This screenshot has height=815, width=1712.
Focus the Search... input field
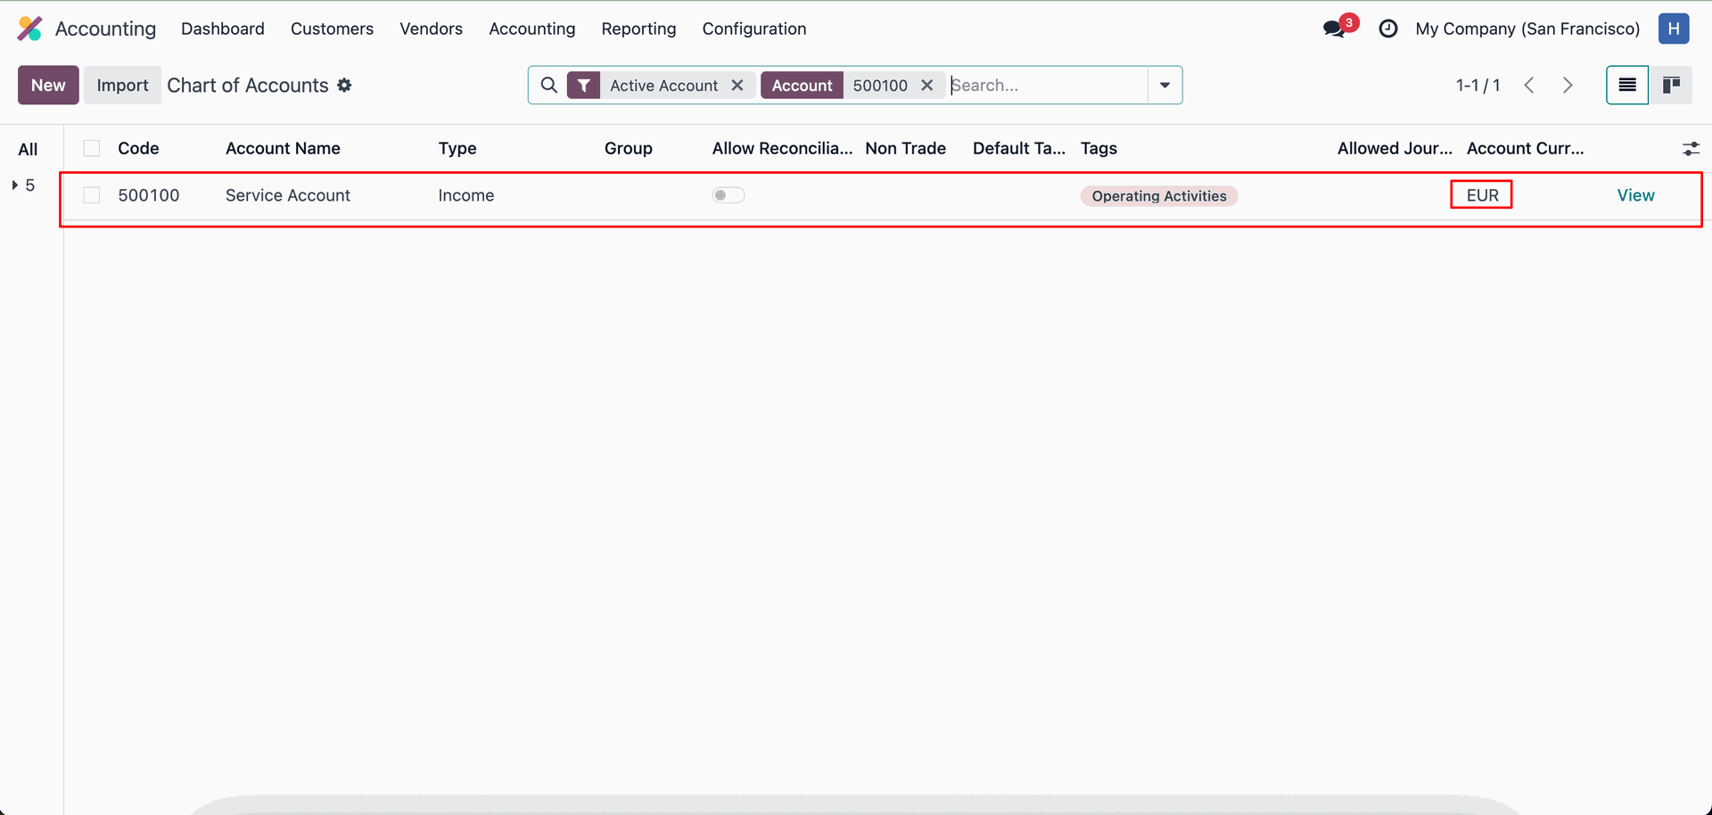[1048, 85]
